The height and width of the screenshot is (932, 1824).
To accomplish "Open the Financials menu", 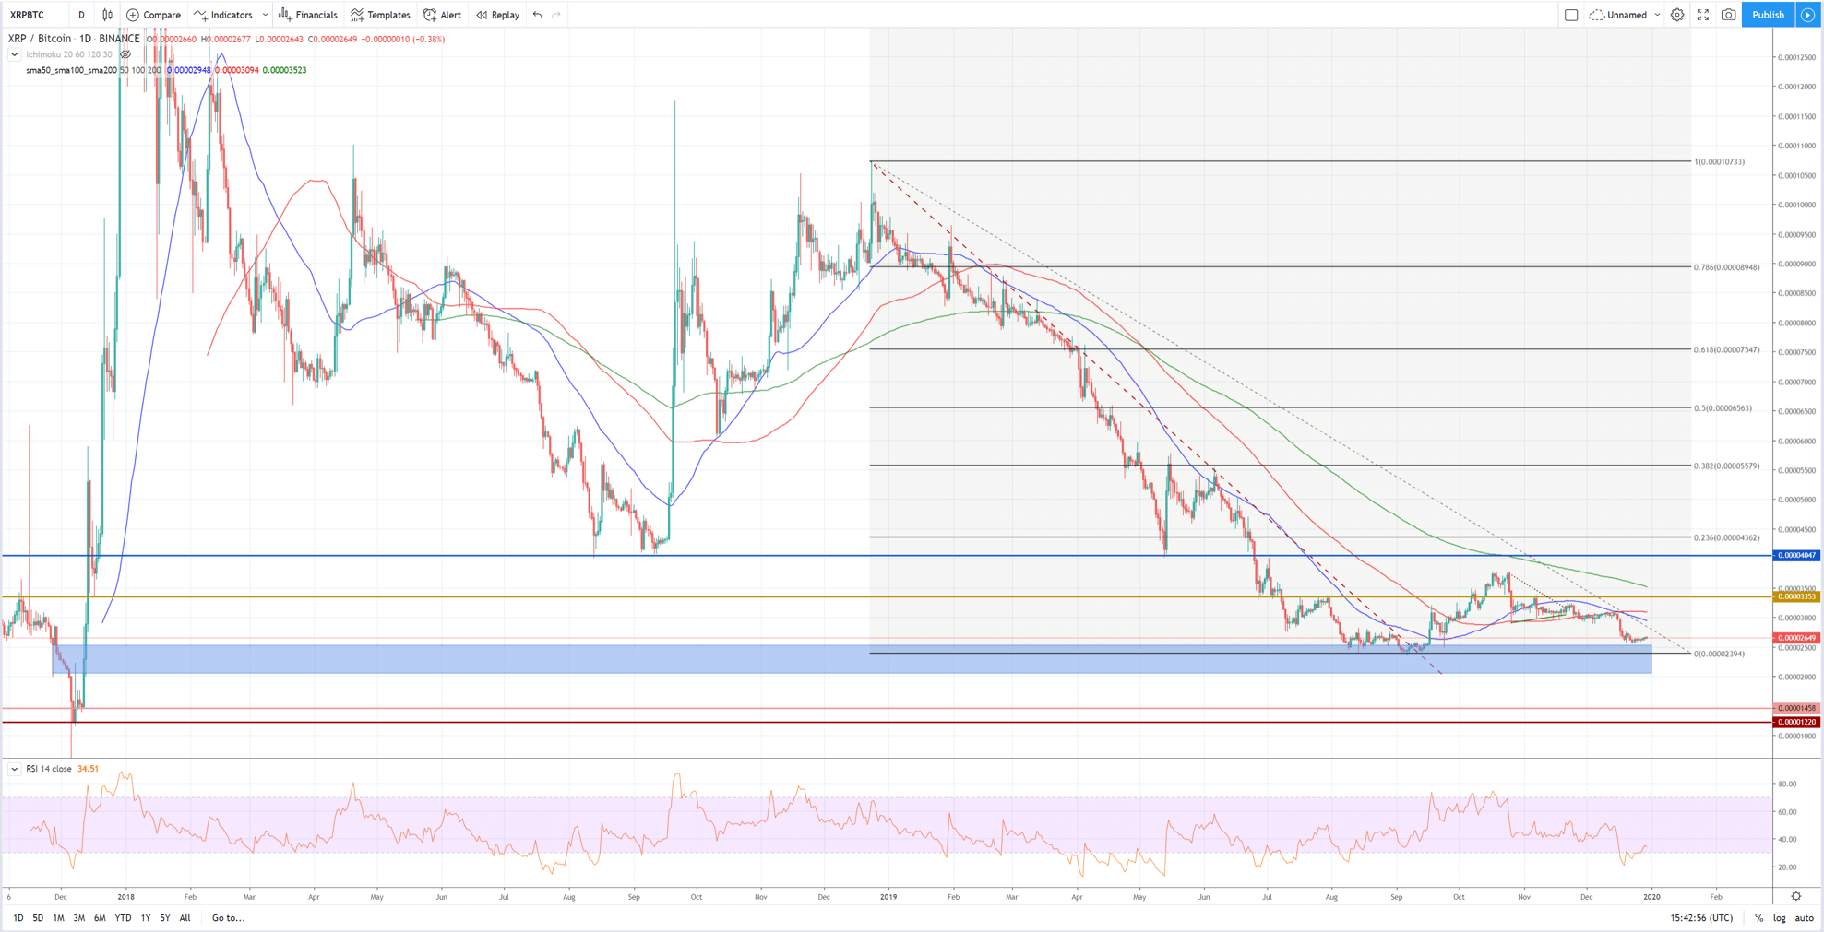I will tap(307, 15).
